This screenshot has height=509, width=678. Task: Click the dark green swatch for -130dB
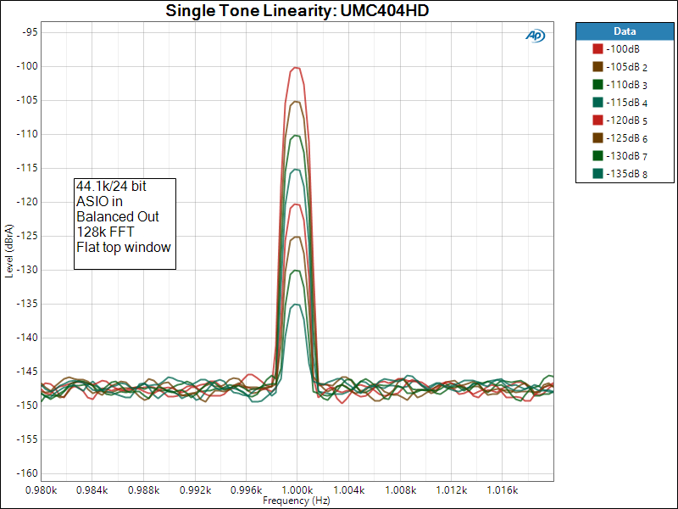click(x=597, y=155)
